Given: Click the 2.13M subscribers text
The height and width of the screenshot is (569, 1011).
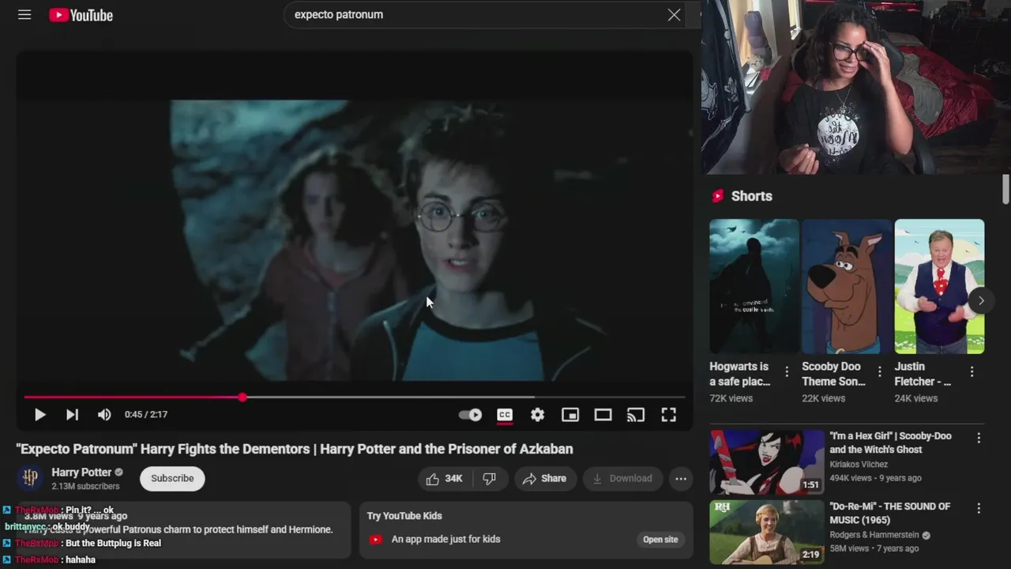Looking at the screenshot, I should tap(85, 487).
